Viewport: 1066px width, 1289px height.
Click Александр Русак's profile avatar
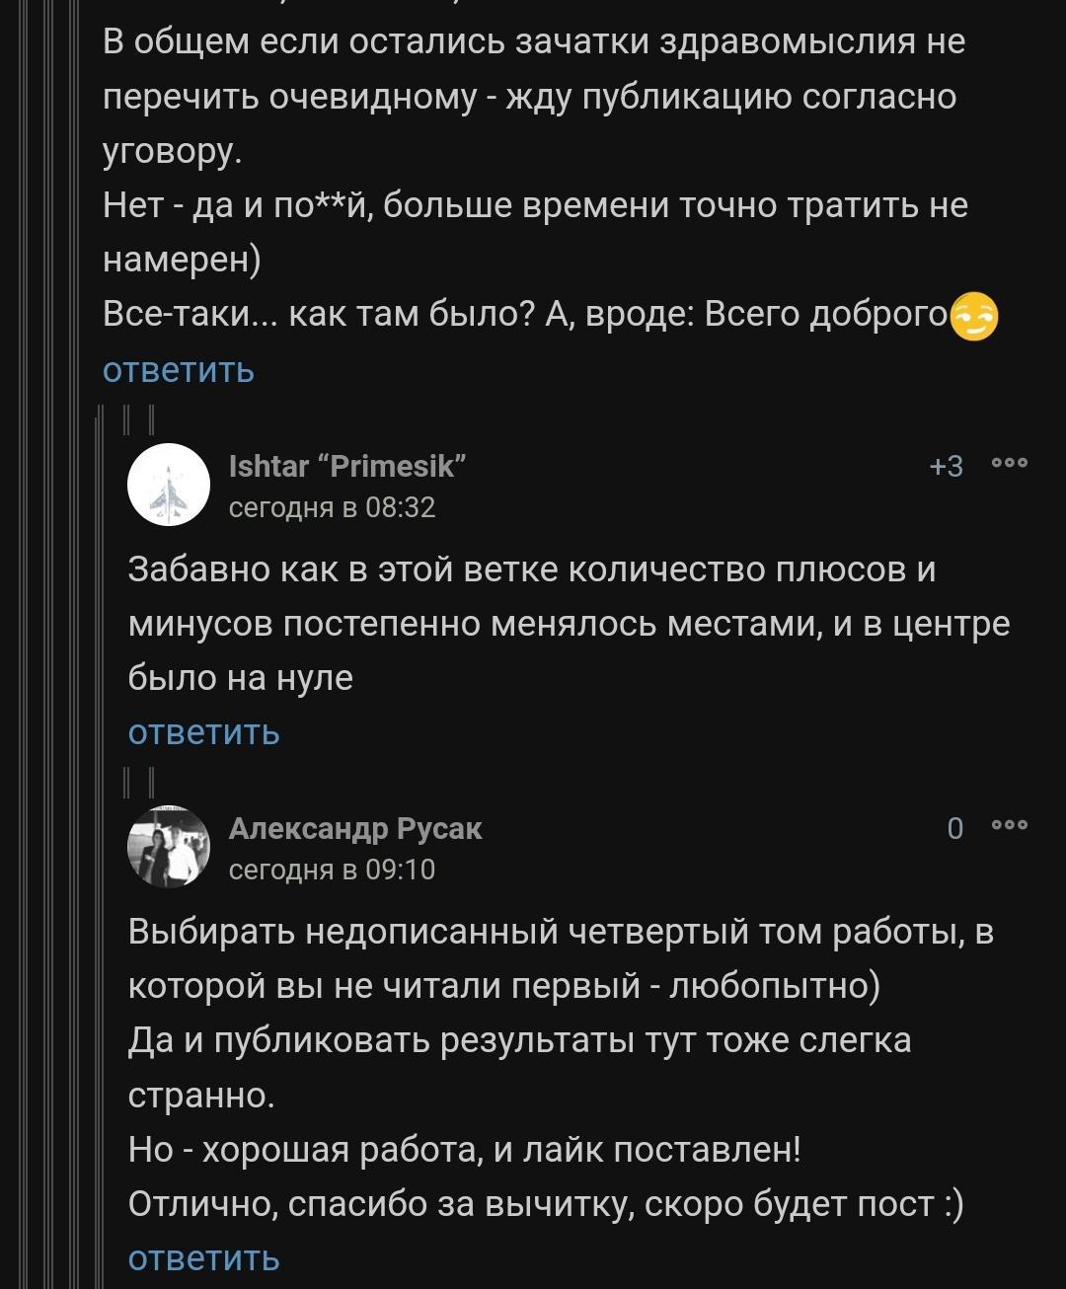(x=169, y=846)
